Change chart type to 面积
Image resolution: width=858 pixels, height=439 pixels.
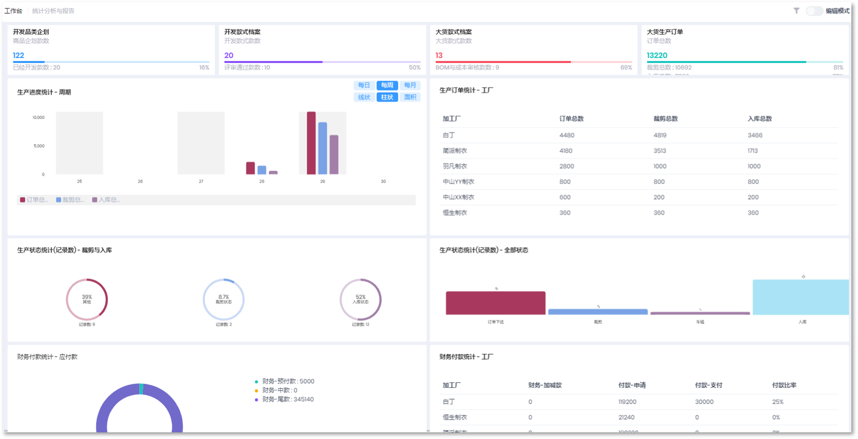[x=410, y=97]
